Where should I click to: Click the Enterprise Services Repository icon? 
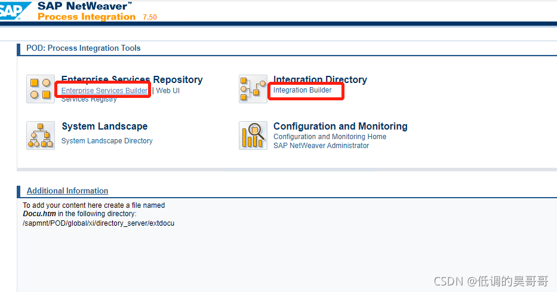point(41,89)
